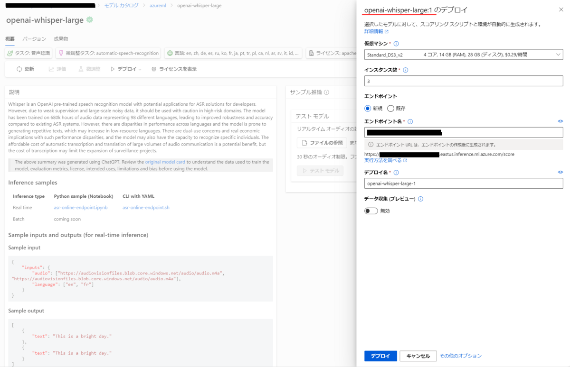Switch to the 成果物 tab
The image size is (570, 367).
pos(61,39)
